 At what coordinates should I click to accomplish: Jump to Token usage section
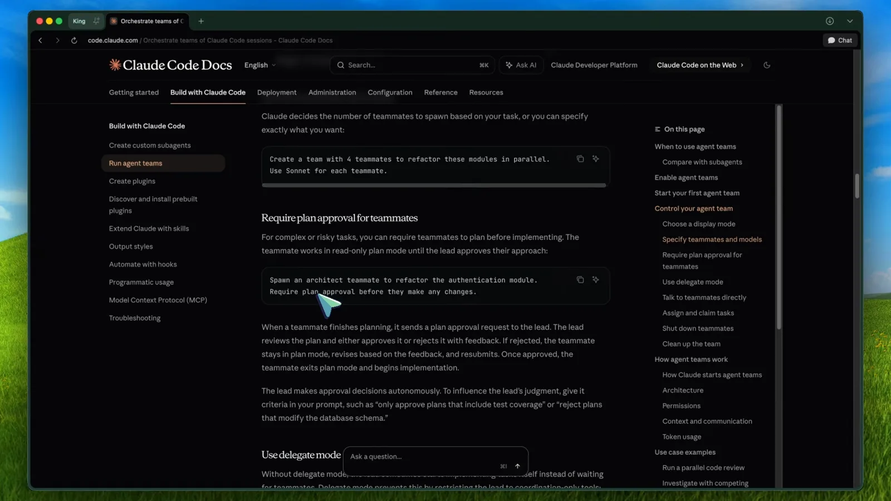[x=682, y=437]
